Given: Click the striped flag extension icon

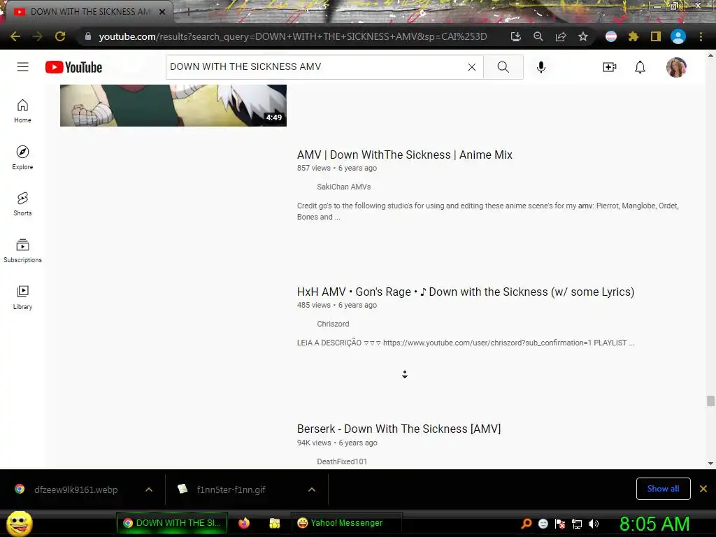Looking at the screenshot, I should pyautogui.click(x=611, y=36).
